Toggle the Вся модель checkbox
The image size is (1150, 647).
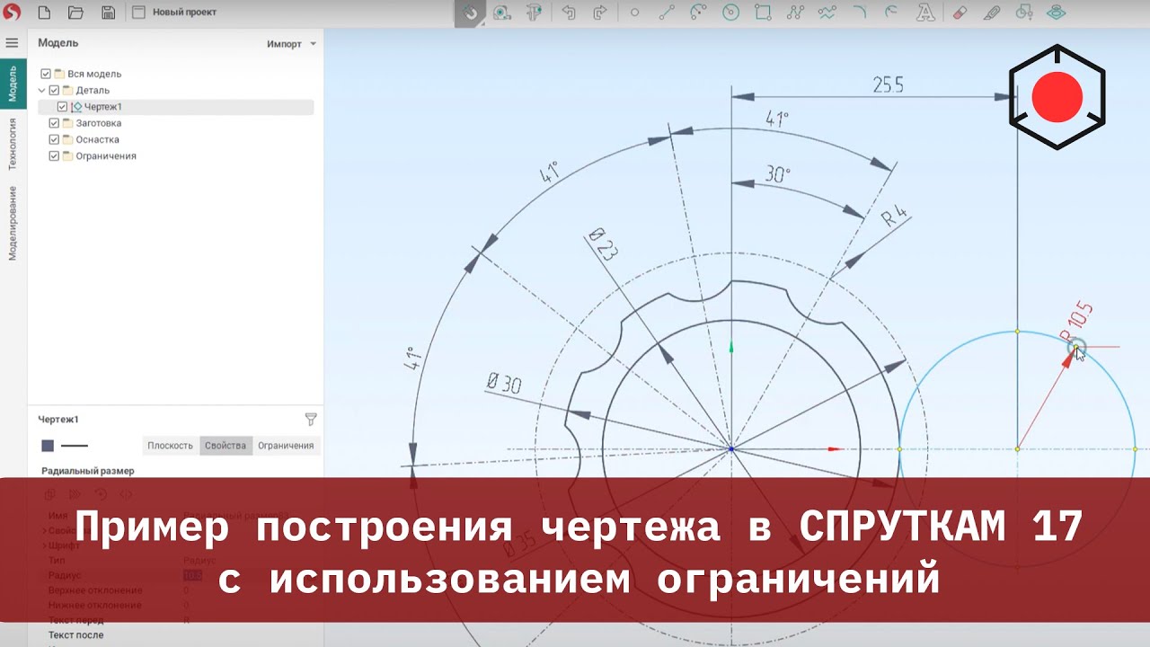46,74
